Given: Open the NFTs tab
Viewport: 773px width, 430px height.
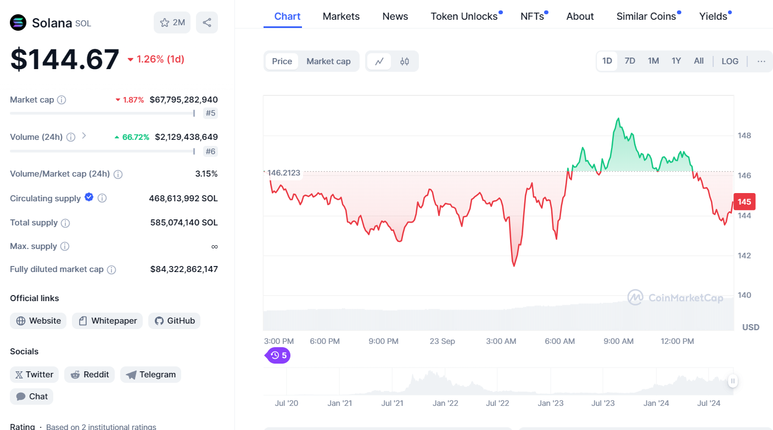Looking at the screenshot, I should [x=533, y=16].
